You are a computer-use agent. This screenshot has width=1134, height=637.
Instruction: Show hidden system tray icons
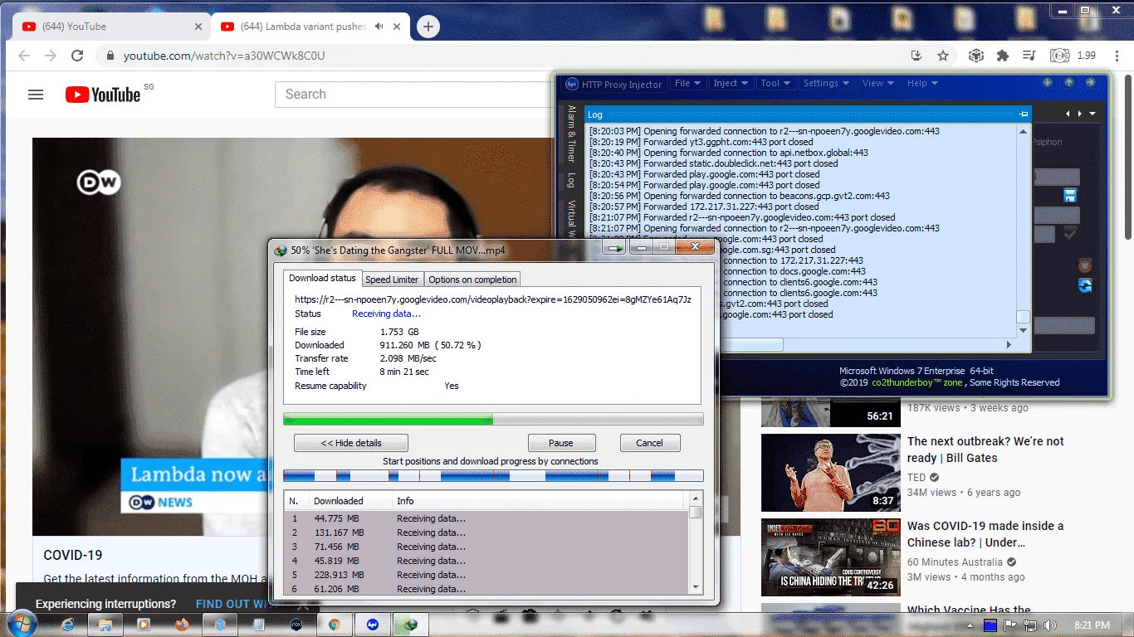coord(970,625)
